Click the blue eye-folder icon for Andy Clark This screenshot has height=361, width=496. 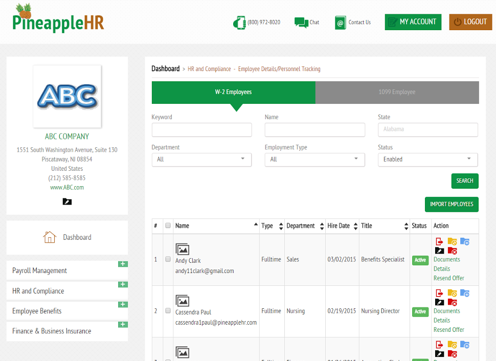[x=465, y=242]
